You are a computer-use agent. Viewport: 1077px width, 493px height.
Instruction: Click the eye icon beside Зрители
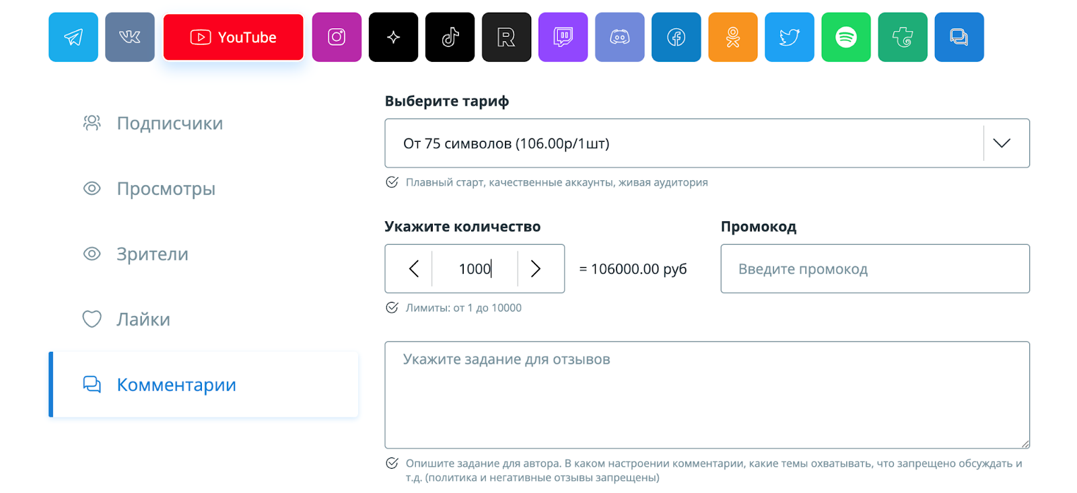(92, 254)
